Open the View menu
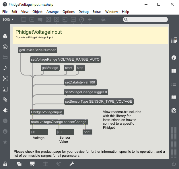Screen dimensions: 179x169 tap(25, 12)
